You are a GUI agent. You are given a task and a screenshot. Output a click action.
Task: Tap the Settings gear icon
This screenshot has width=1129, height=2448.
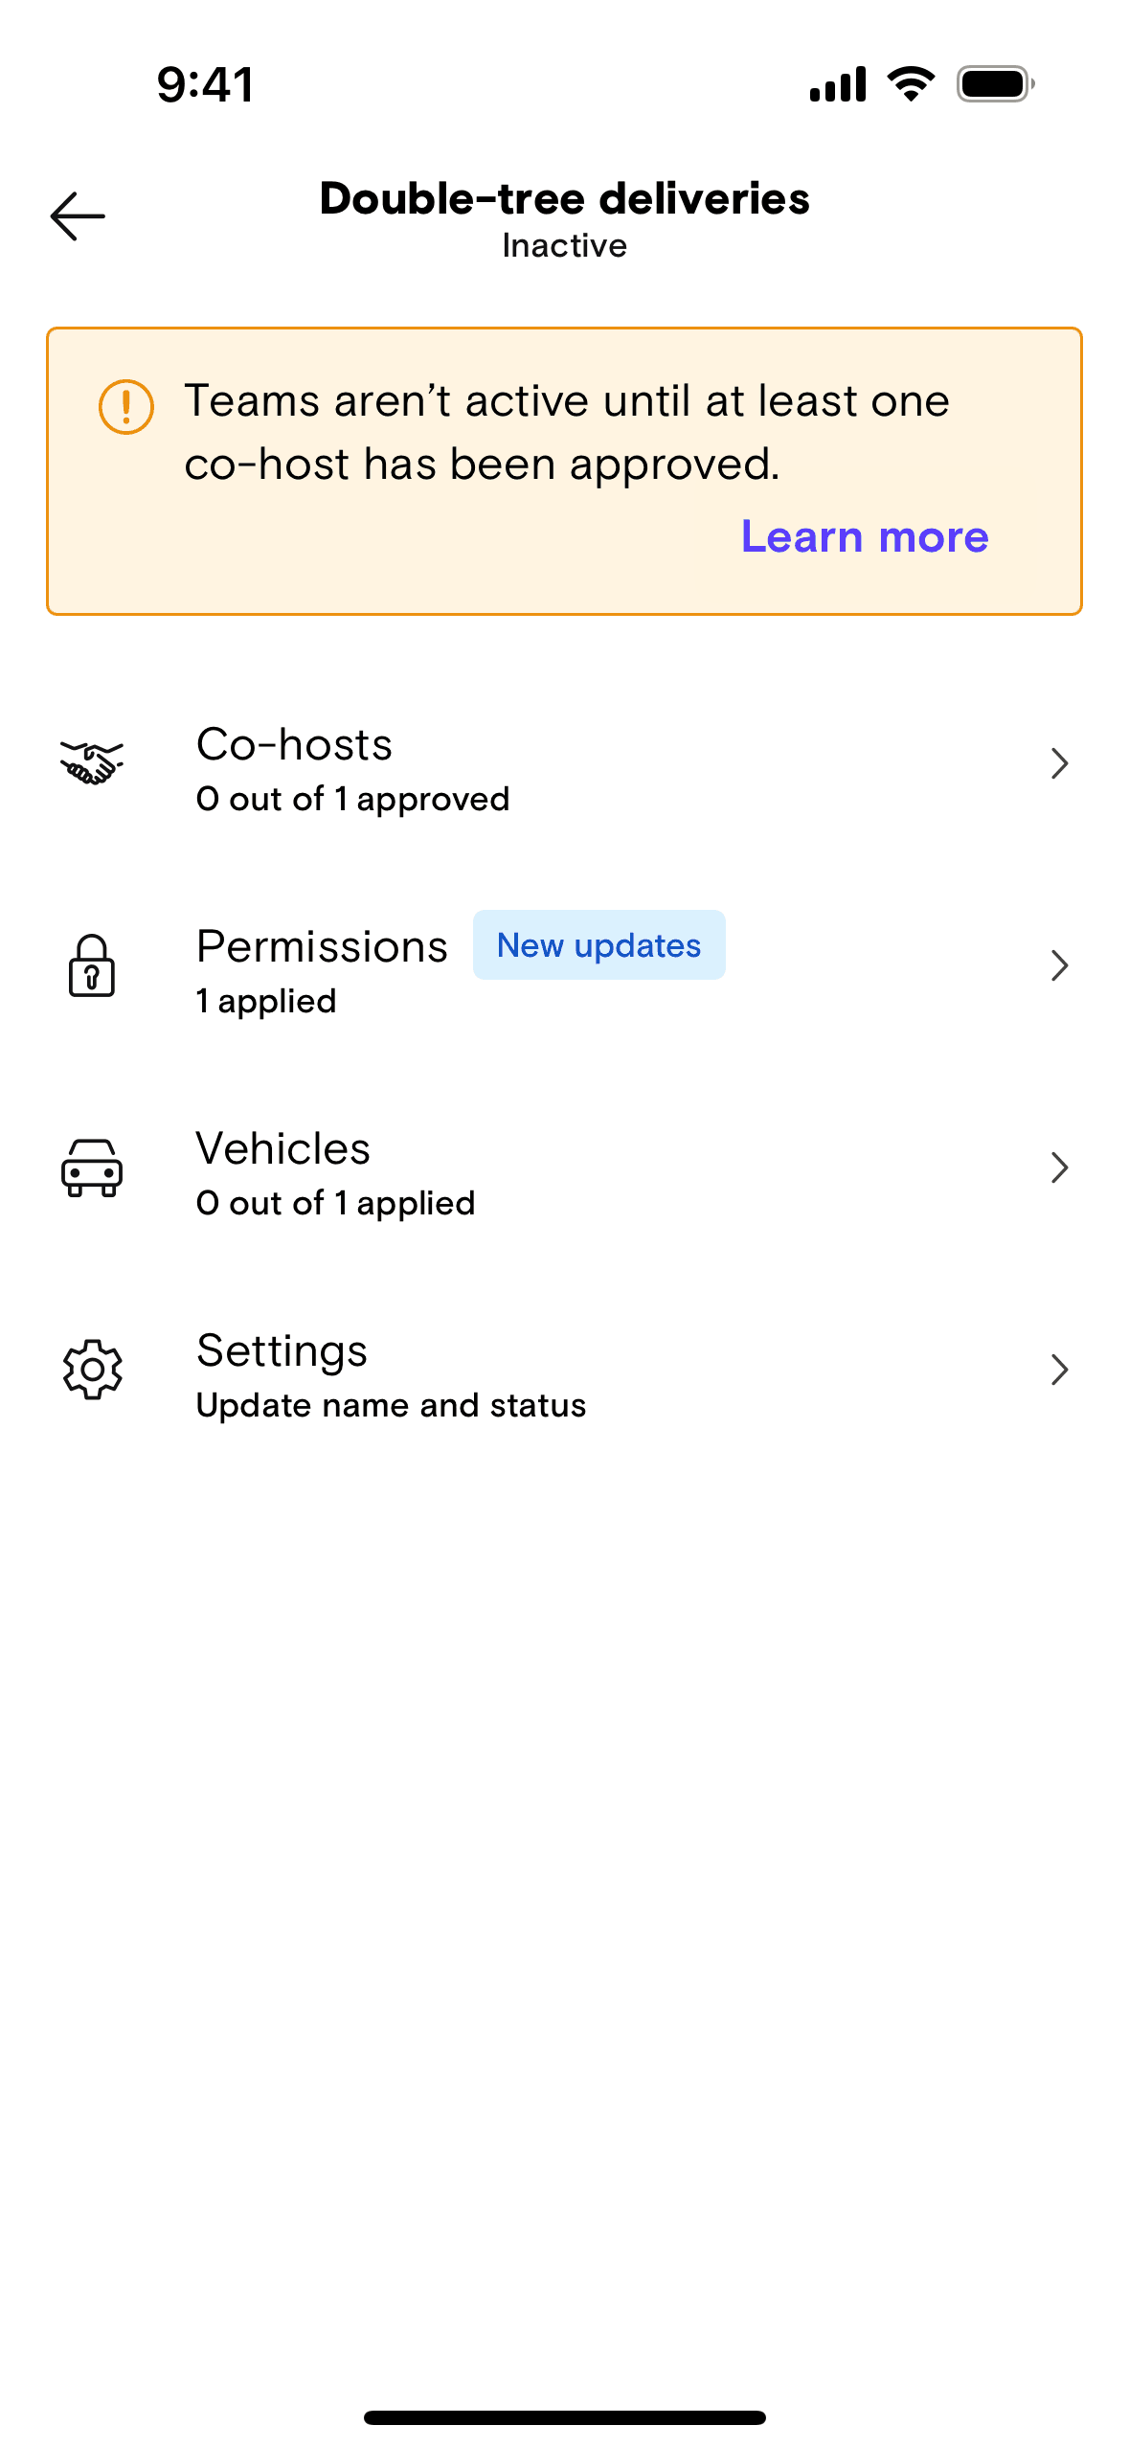(92, 1370)
